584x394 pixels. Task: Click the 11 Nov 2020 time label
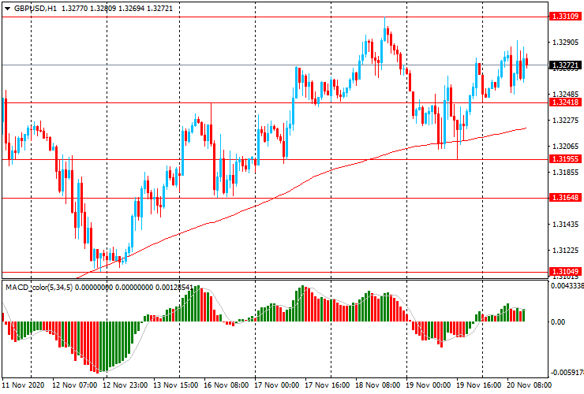point(24,385)
